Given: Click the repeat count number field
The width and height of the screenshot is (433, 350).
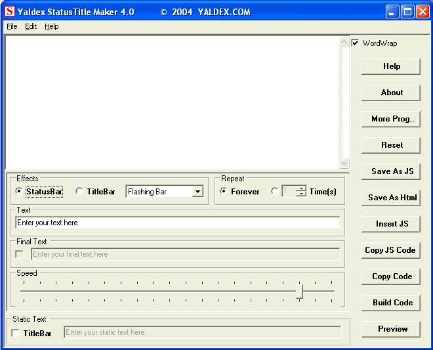Looking at the screenshot, I should pos(289,191).
